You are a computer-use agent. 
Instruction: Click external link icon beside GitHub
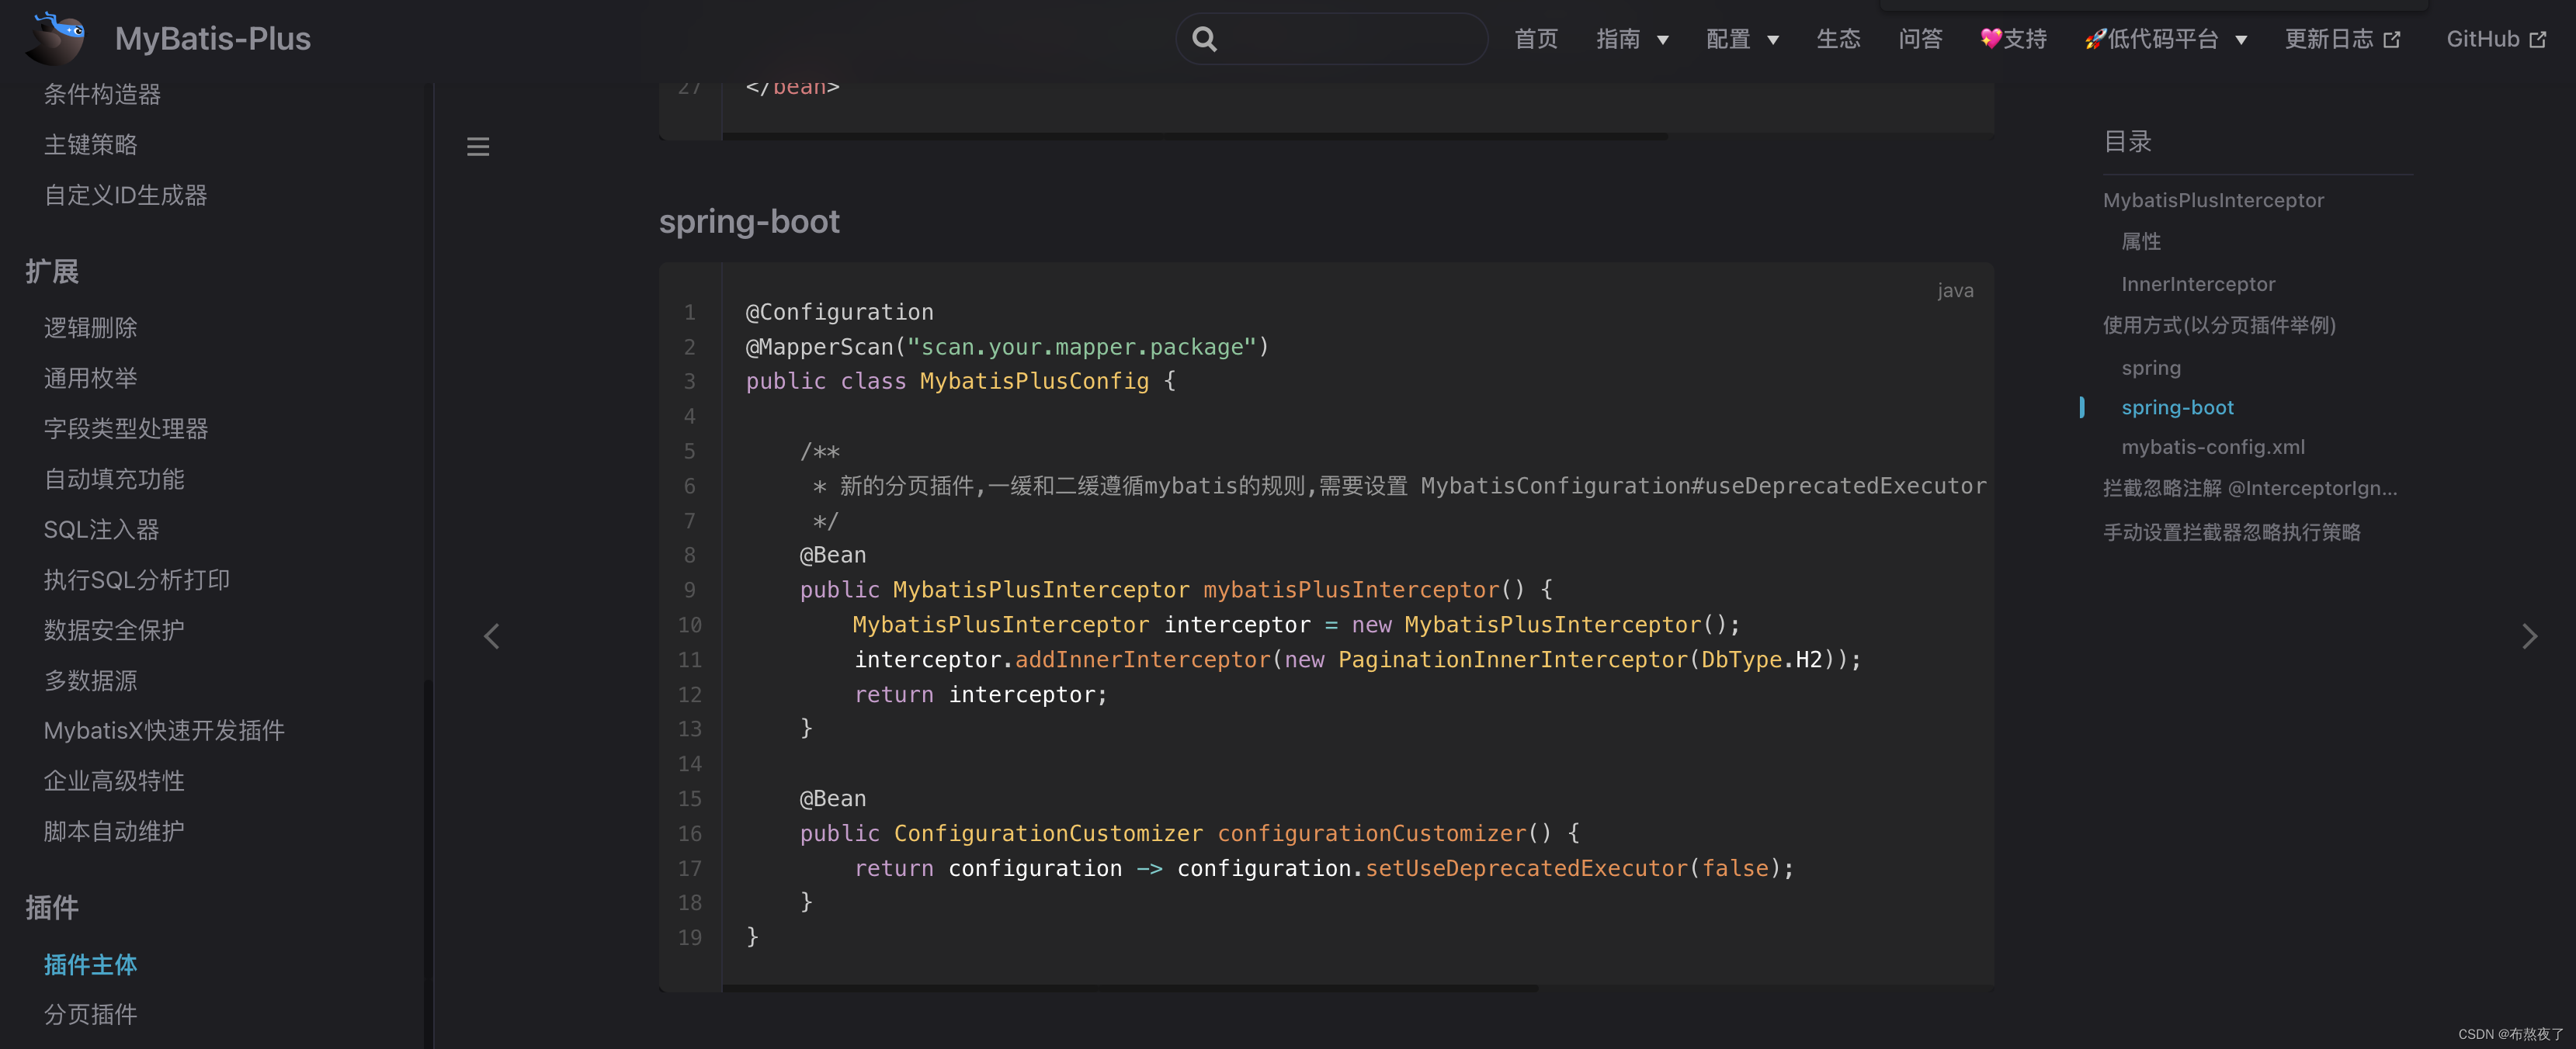point(2537,40)
